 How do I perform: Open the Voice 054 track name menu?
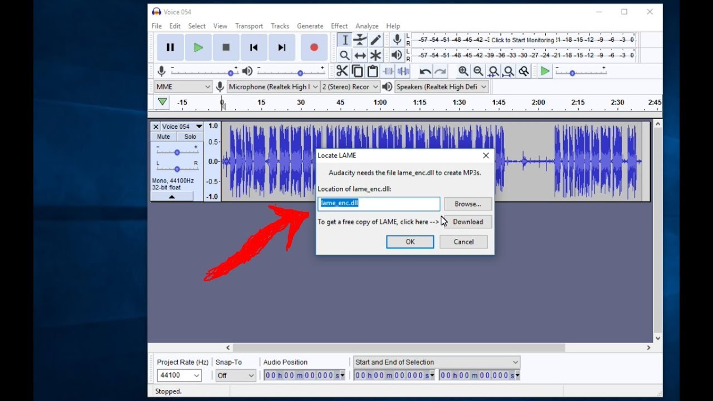point(182,126)
